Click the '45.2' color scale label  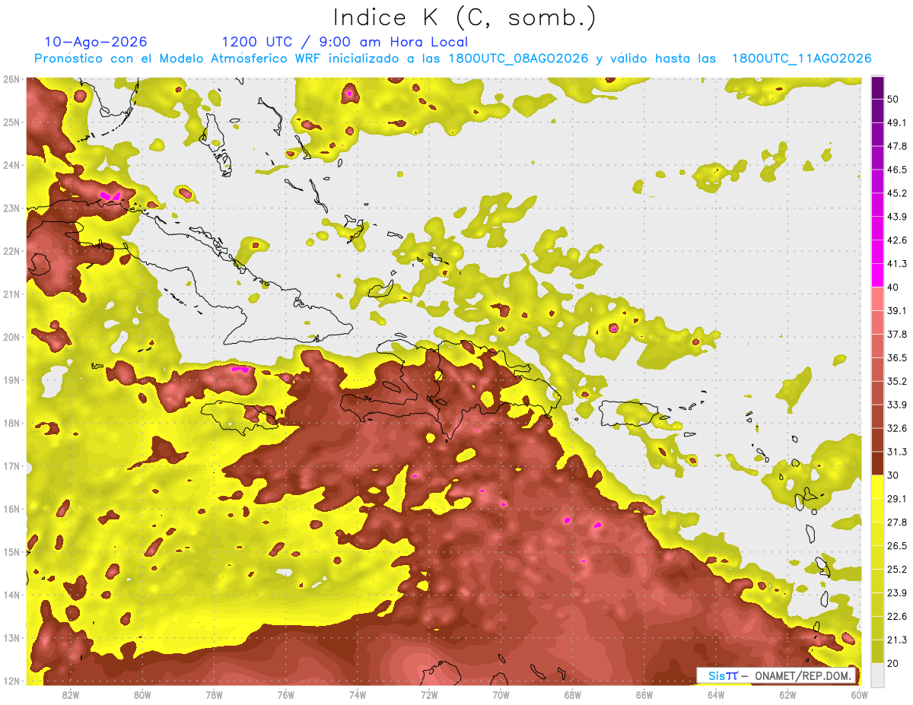pyautogui.click(x=896, y=193)
